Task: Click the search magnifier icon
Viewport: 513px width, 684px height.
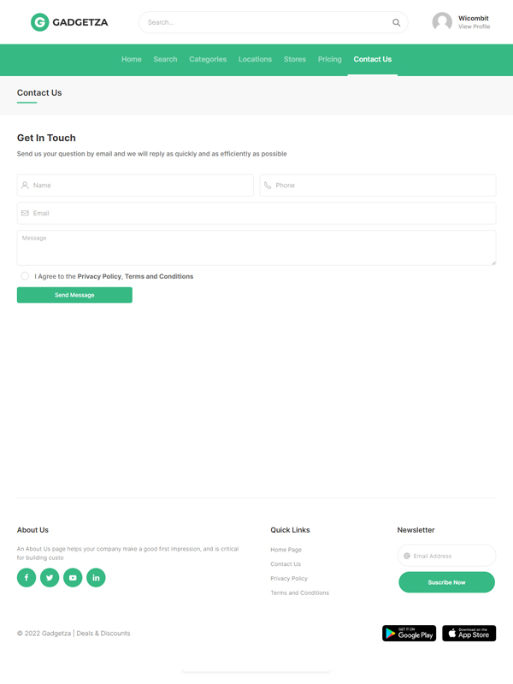Action: pos(396,22)
